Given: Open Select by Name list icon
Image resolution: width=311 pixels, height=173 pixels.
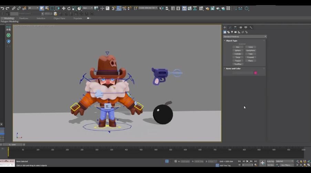Looking at the screenshot, I should coord(47,8).
